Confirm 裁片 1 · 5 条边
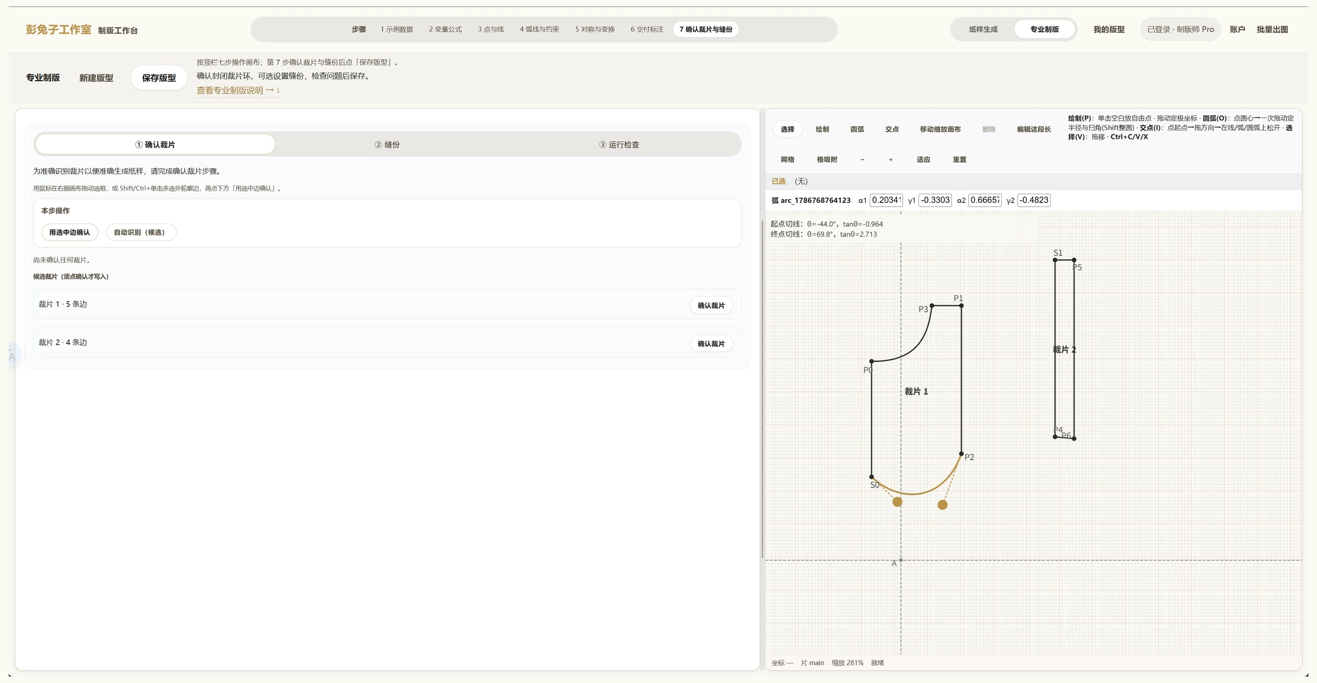1317x683 pixels. pyautogui.click(x=711, y=305)
